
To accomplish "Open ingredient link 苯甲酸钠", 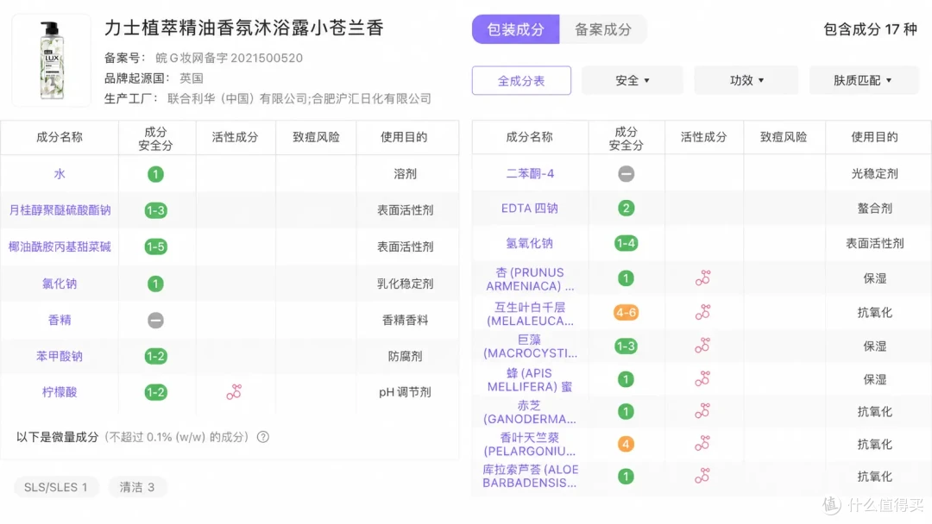I will click(x=60, y=356).
